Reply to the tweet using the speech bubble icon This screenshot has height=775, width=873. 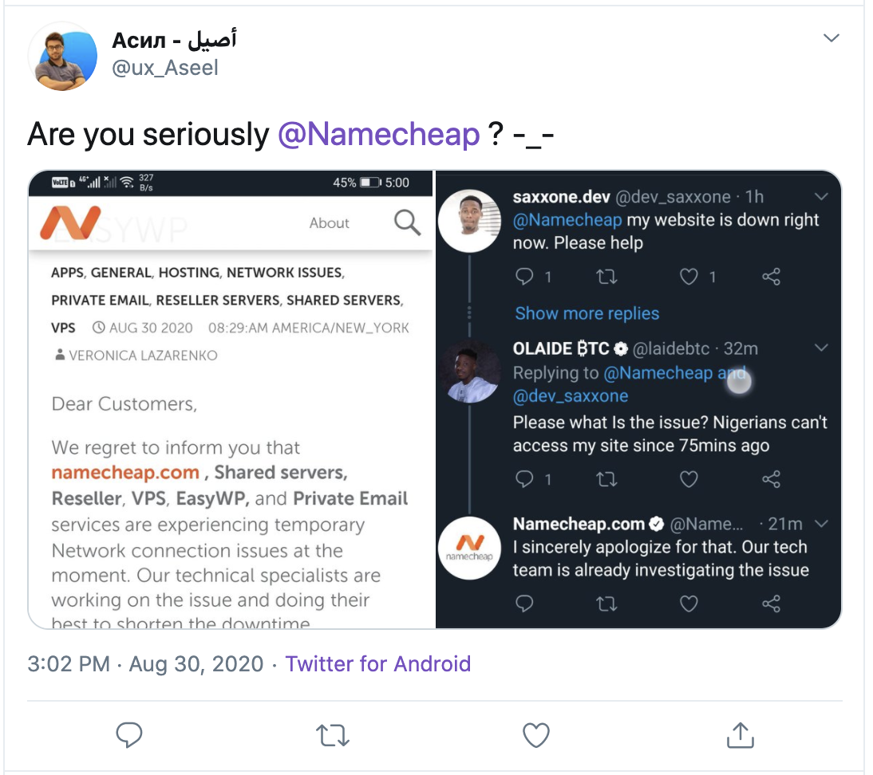[128, 735]
